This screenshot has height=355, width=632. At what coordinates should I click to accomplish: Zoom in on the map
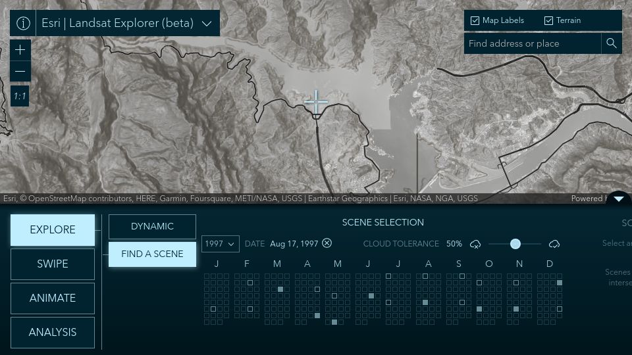tap(20, 50)
